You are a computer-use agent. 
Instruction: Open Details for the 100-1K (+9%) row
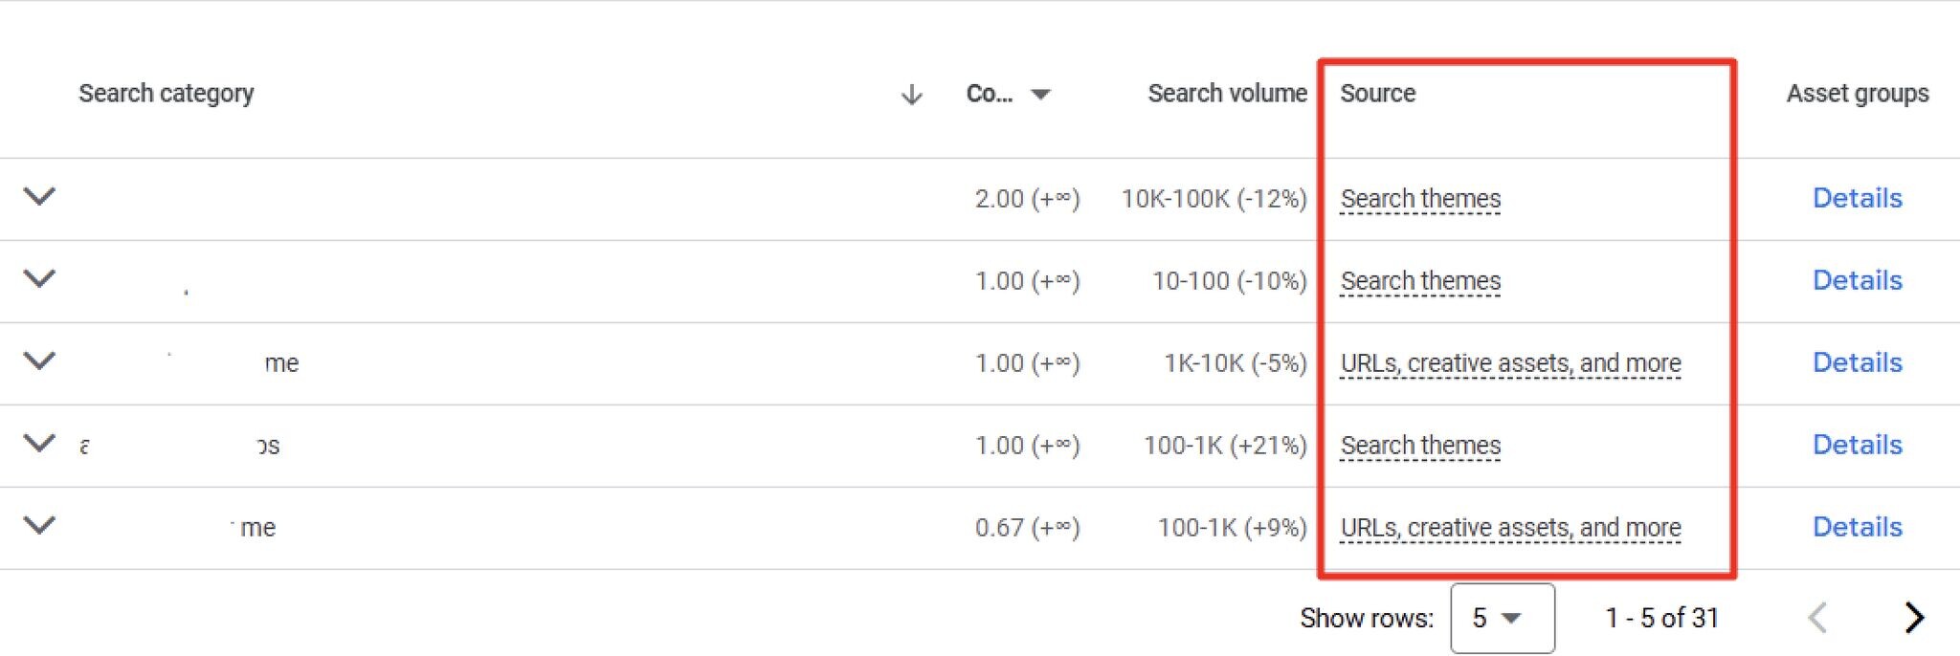click(x=1857, y=527)
